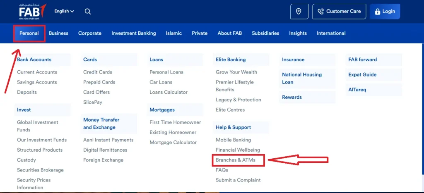Open the Branches & ATMs link
Viewport: 424px width, 193px height.
[x=236, y=160]
